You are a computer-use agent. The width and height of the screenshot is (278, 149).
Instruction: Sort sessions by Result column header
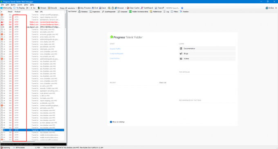10,12
